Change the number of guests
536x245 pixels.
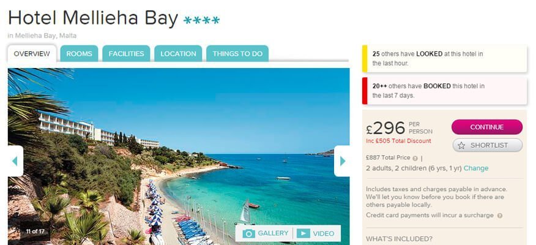476,168
